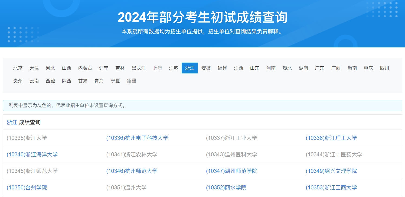This screenshot has height=197, width=405.
Task: Click the gray (10335)浙江大学 entry
Action: (x=27, y=138)
